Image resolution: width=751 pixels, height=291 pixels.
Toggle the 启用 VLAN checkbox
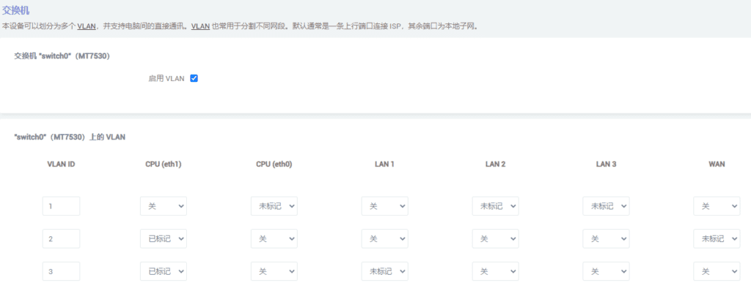click(194, 78)
